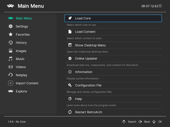Viewport: 170px width, 127px height.
Task: Click the Netplay headset icon
Action: coord(11,75)
